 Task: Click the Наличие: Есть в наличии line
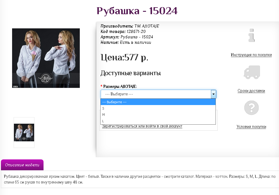click(126, 42)
